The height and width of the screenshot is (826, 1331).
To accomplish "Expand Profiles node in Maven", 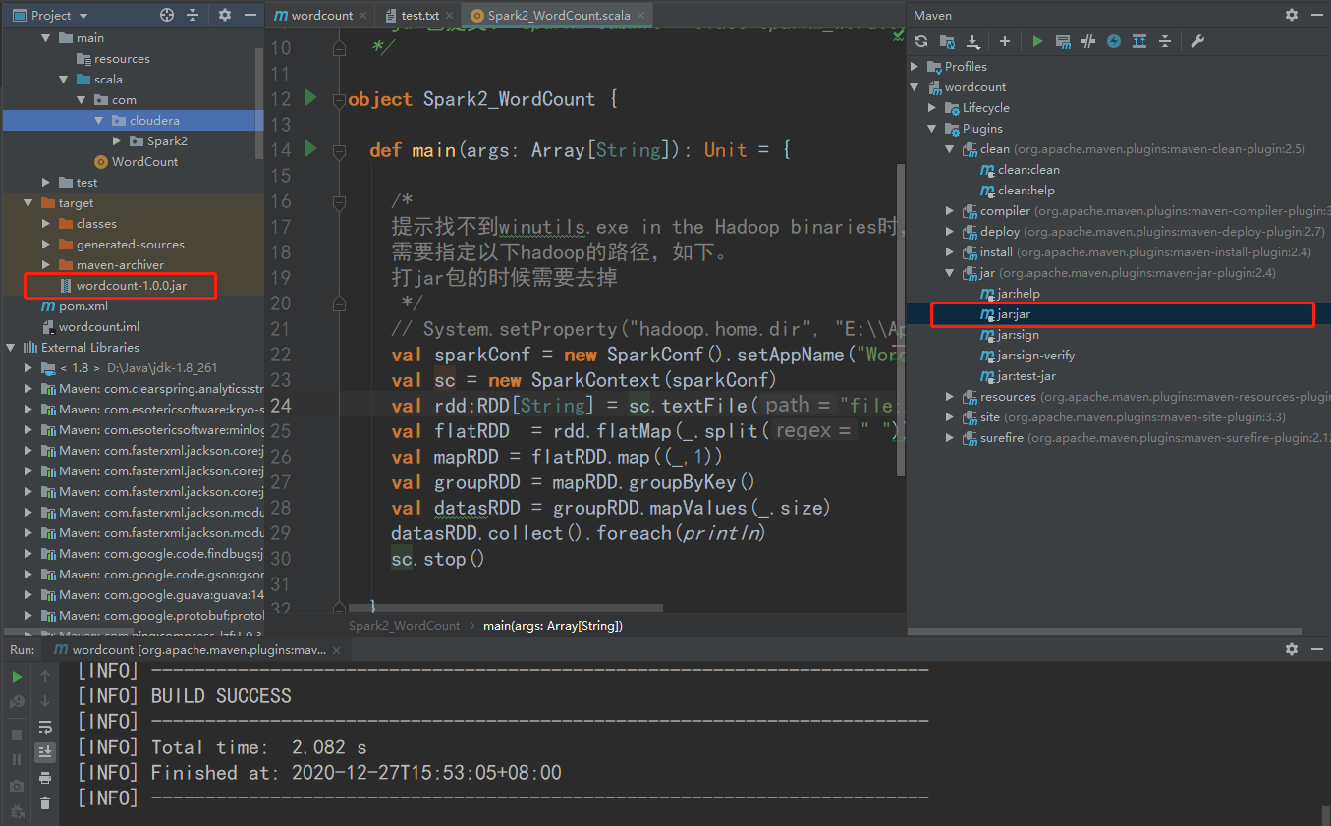I will coord(915,67).
